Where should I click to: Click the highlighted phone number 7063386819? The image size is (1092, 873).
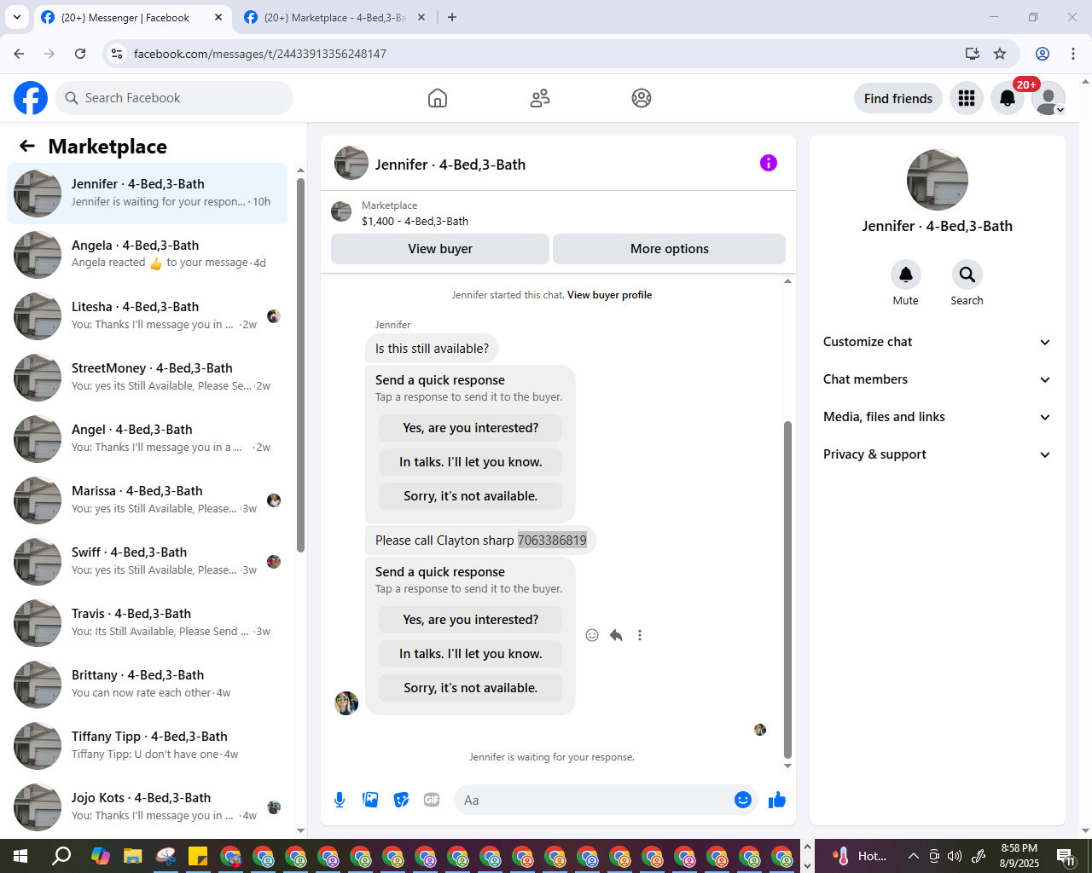552,541
